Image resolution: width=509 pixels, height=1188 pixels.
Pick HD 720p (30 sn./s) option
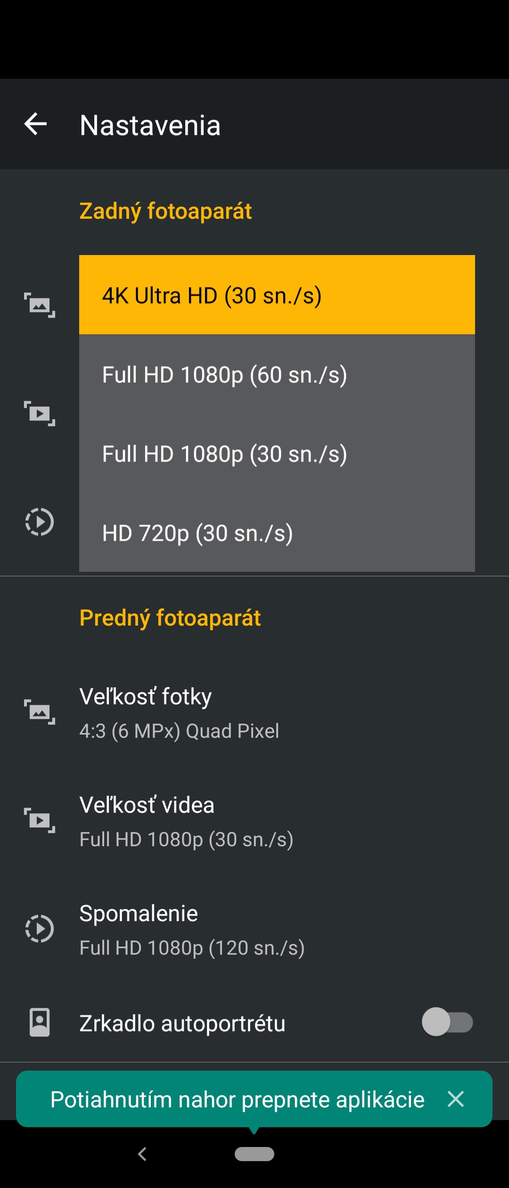tap(277, 532)
